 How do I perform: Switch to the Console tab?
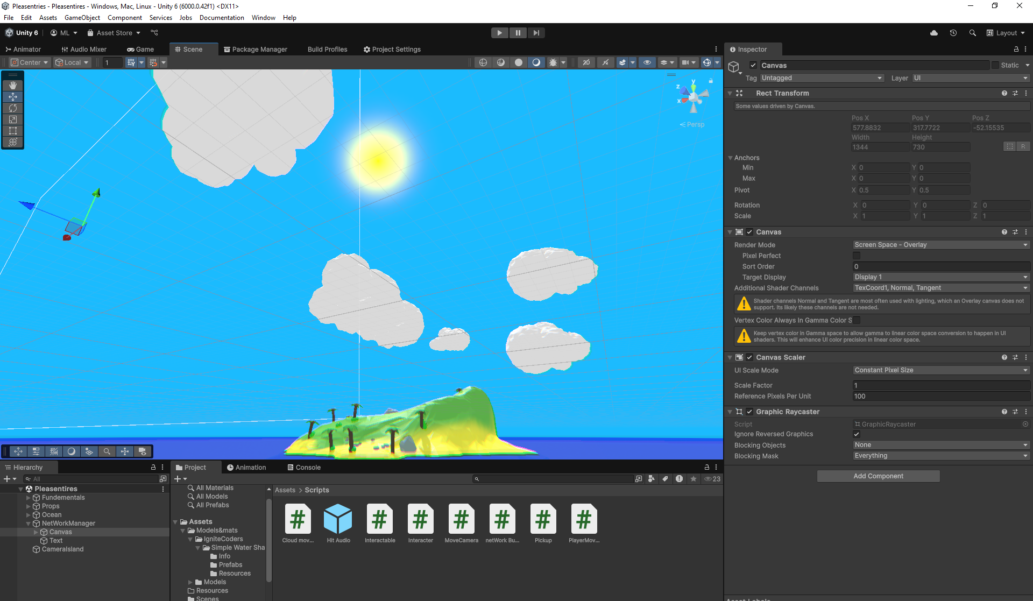point(304,468)
